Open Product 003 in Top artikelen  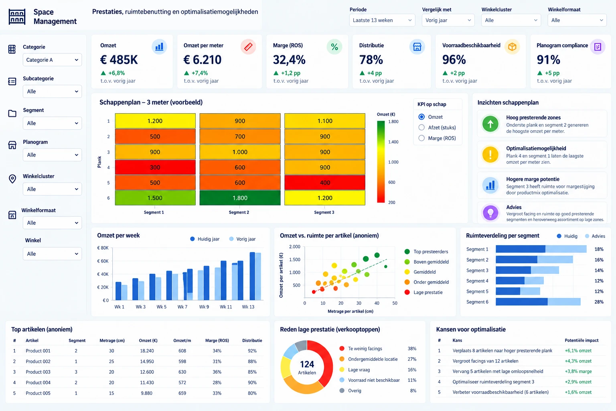pos(38,372)
